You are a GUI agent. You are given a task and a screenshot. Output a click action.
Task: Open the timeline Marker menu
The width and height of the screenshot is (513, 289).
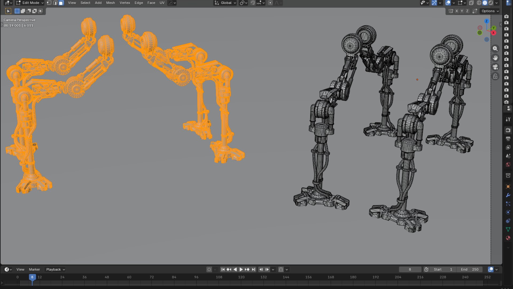pos(34,269)
